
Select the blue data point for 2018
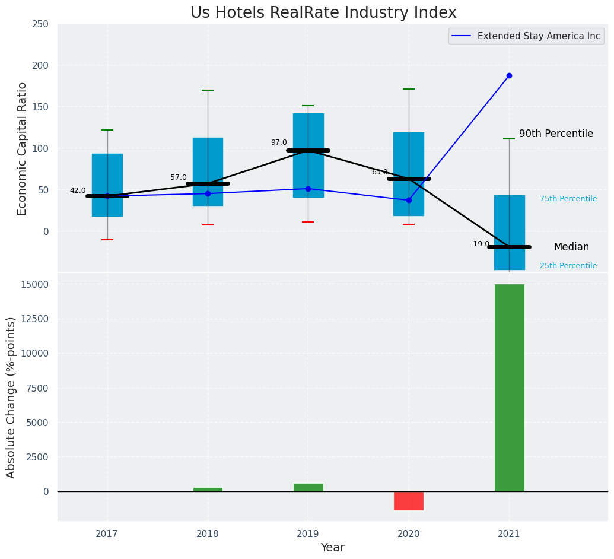coord(208,193)
